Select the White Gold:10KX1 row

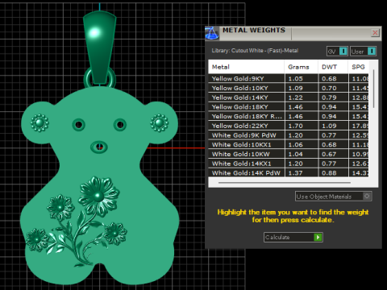289,144
